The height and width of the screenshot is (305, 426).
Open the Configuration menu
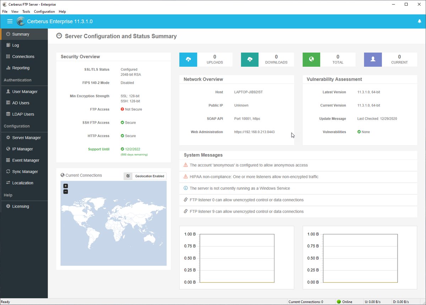click(44, 11)
